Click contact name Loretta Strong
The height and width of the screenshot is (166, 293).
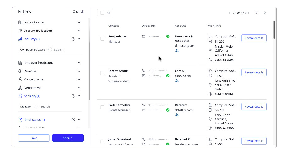tap(118, 71)
